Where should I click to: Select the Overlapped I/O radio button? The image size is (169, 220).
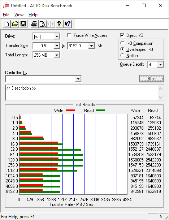point(122,49)
